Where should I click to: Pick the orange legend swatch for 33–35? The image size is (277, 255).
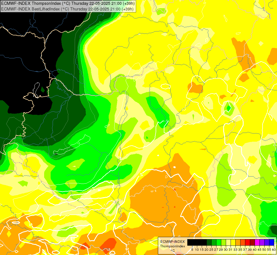tap(238, 242)
